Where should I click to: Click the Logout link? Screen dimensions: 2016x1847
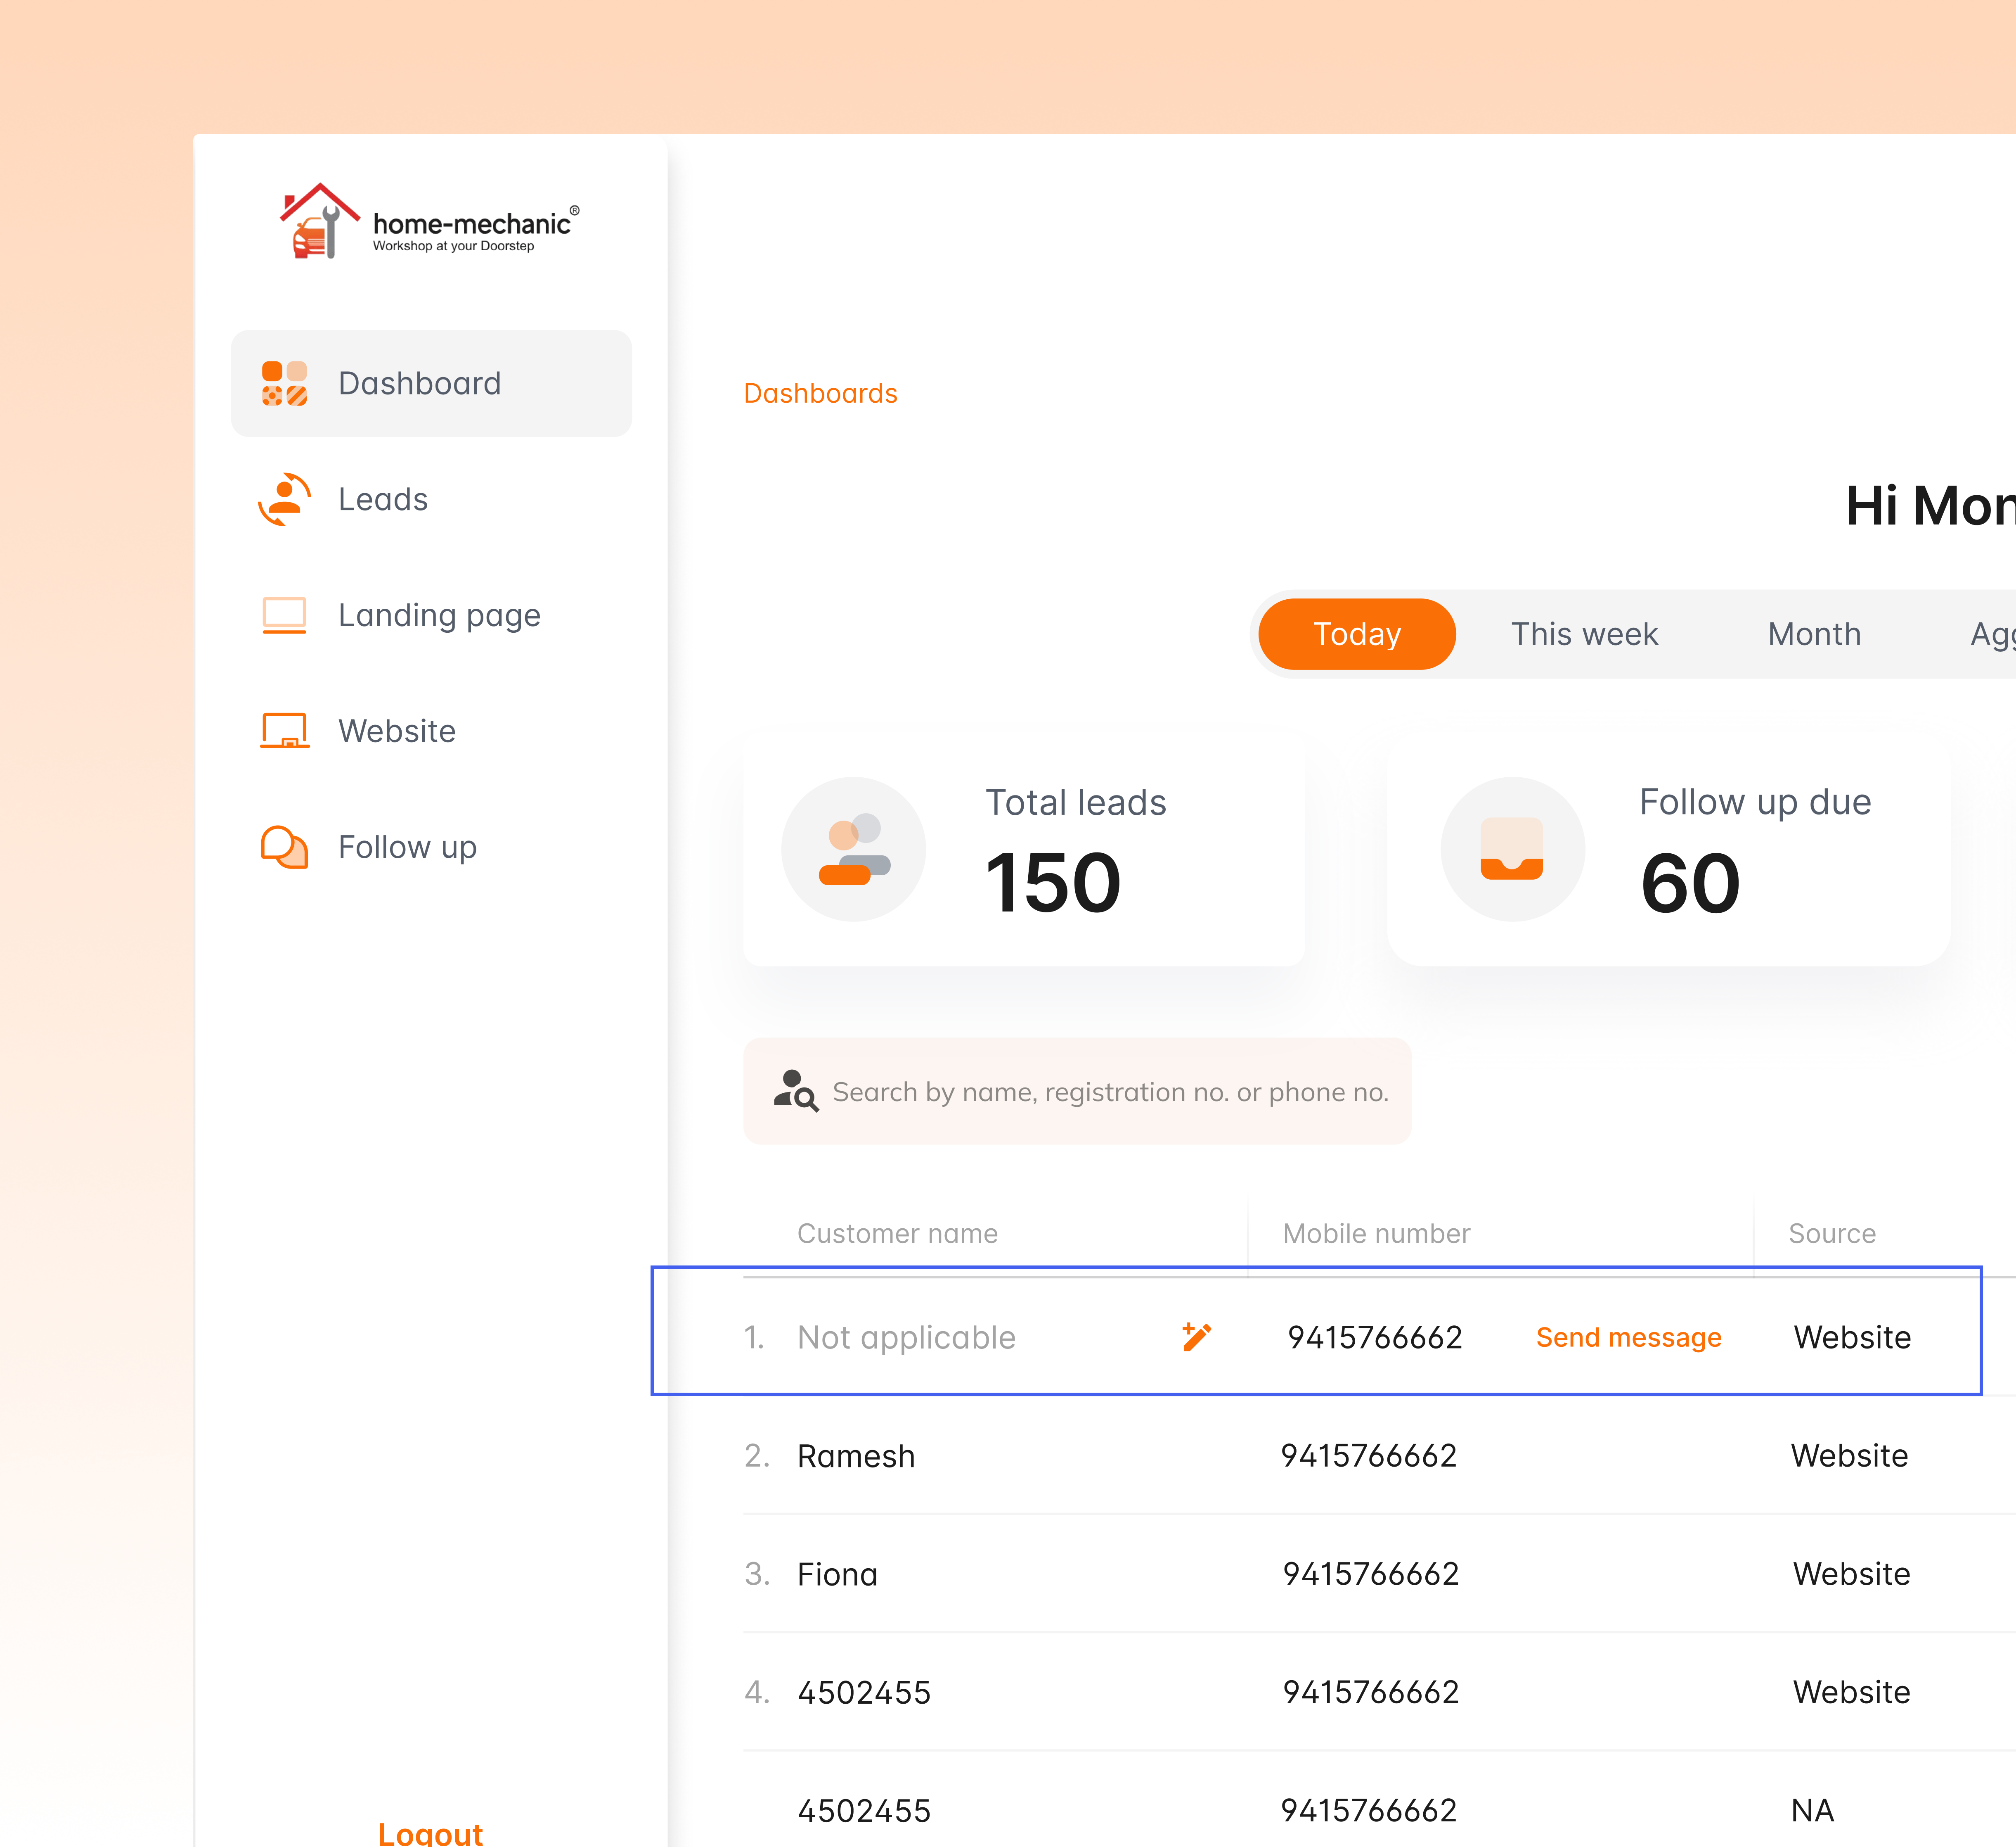(430, 1831)
